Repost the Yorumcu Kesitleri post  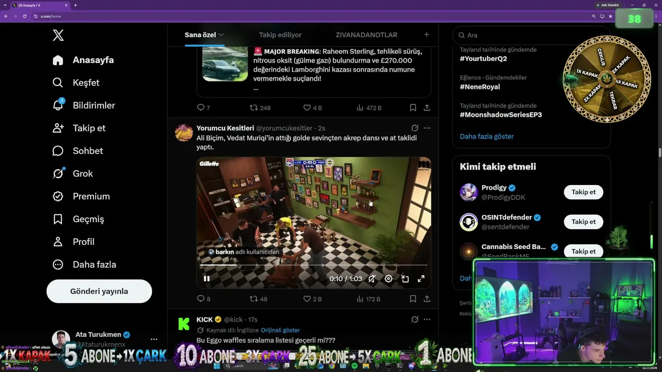(x=259, y=299)
